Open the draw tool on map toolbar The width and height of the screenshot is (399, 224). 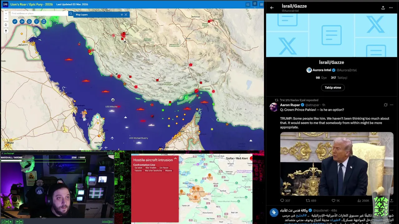pos(22,21)
